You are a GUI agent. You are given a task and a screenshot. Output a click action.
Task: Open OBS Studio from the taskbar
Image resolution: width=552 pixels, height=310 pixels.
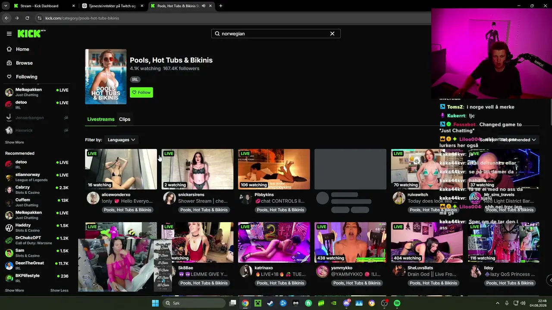point(384,303)
